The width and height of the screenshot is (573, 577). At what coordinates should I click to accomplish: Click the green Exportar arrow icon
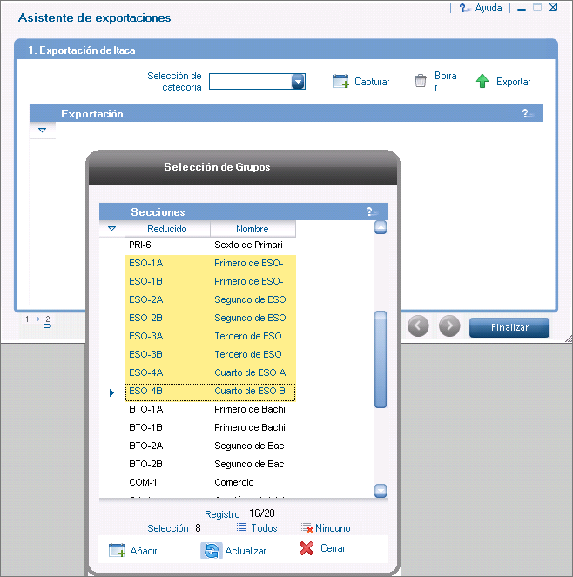pos(482,81)
